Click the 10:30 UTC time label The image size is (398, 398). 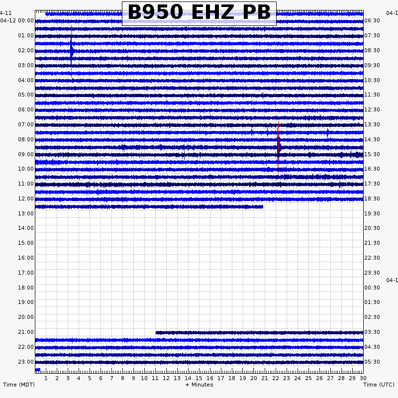coord(372,81)
